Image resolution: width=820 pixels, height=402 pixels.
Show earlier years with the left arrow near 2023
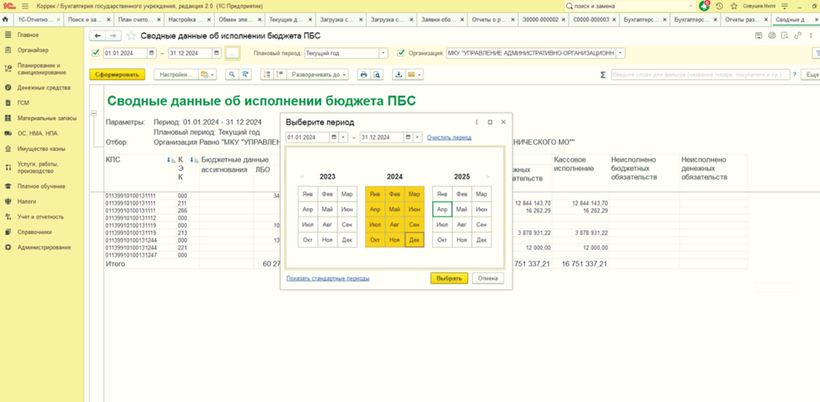301,177
